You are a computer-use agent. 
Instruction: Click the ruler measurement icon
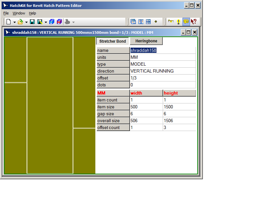(x=171, y=21)
